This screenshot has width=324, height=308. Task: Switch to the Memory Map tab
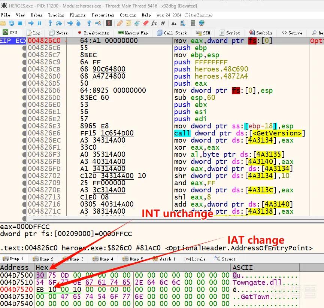pos(133,33)
